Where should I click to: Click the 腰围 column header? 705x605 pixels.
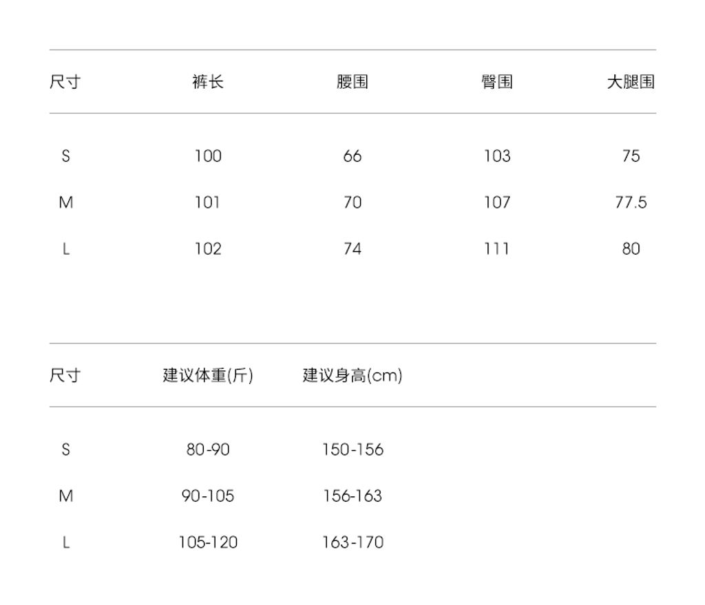[352, 83]
